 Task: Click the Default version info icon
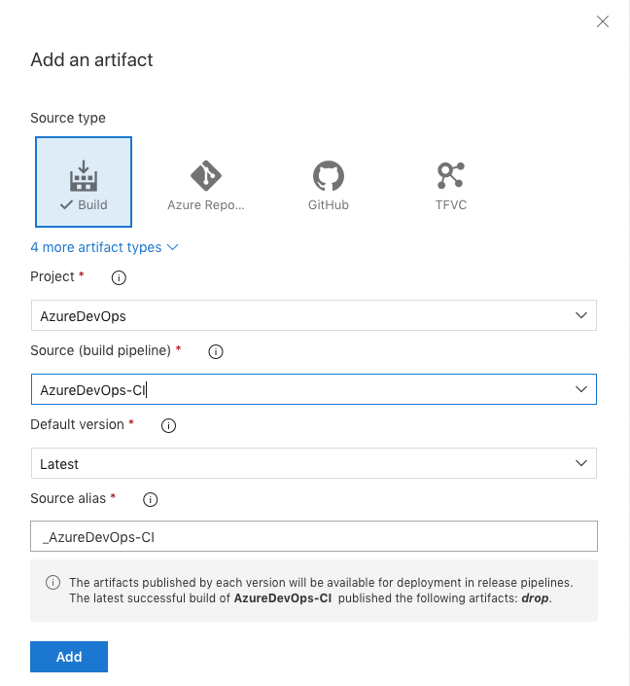tap(167, 425)
